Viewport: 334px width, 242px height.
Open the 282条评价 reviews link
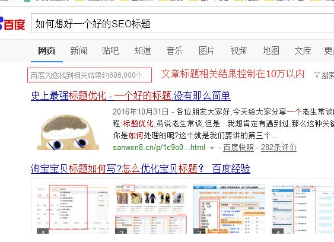[x=279, y=148]
